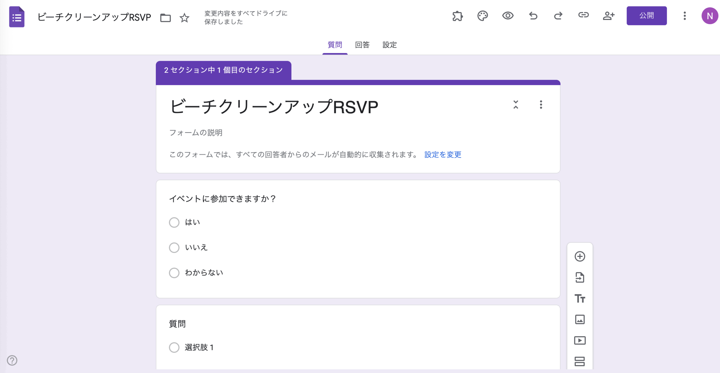This screenshot has height=373, width=720.
Task: Import questions from the side toolbar
Action: pyautogui.click(x=580, y=277)
